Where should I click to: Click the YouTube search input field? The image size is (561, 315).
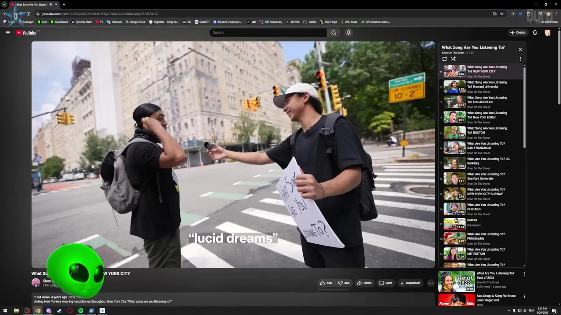point(268,32)
